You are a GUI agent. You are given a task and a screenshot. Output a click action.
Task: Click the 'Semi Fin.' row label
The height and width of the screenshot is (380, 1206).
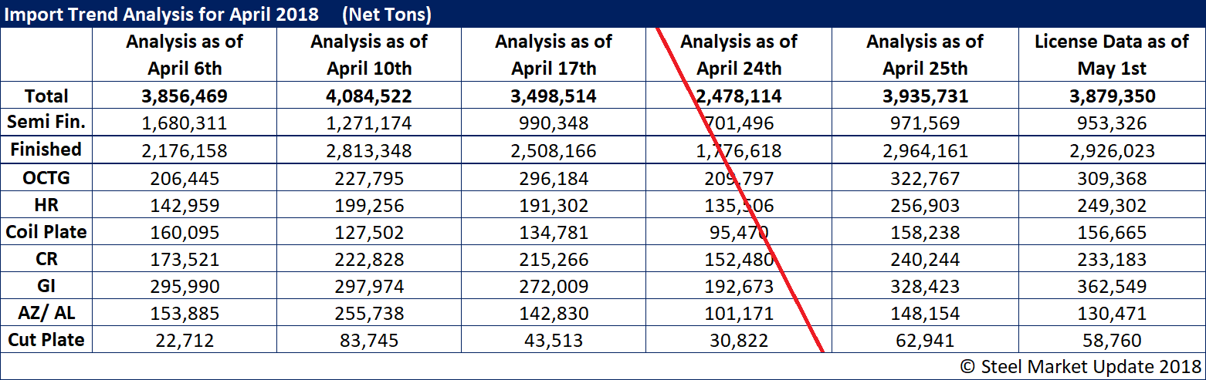tap(46, 122)
